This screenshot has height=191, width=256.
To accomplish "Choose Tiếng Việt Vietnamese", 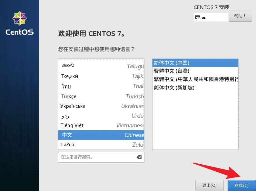I will (101, 125).
